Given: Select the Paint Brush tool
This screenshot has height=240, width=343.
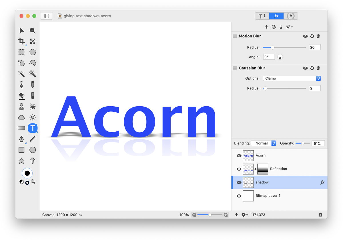Looking at the screenshot, I should click(x=22, y=85).
